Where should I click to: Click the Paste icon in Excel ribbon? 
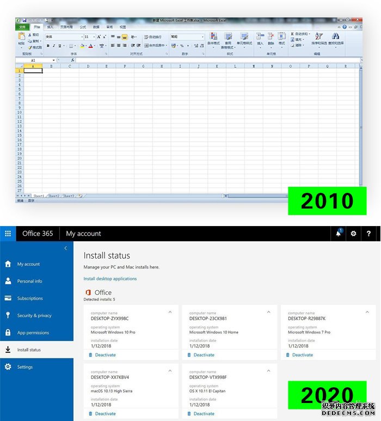pos(21,36)
